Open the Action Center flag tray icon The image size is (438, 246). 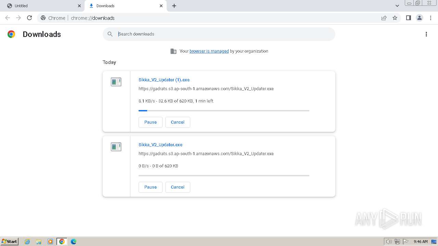pyautogui.click(x=406, y=242)
